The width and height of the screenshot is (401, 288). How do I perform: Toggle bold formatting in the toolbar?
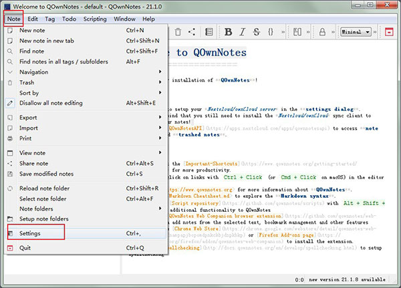(227, 31)
